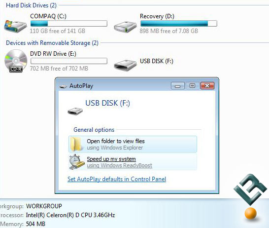Minimize the AutoPlay window
This screenshot has height=228, width=269.
coord(178,86)
